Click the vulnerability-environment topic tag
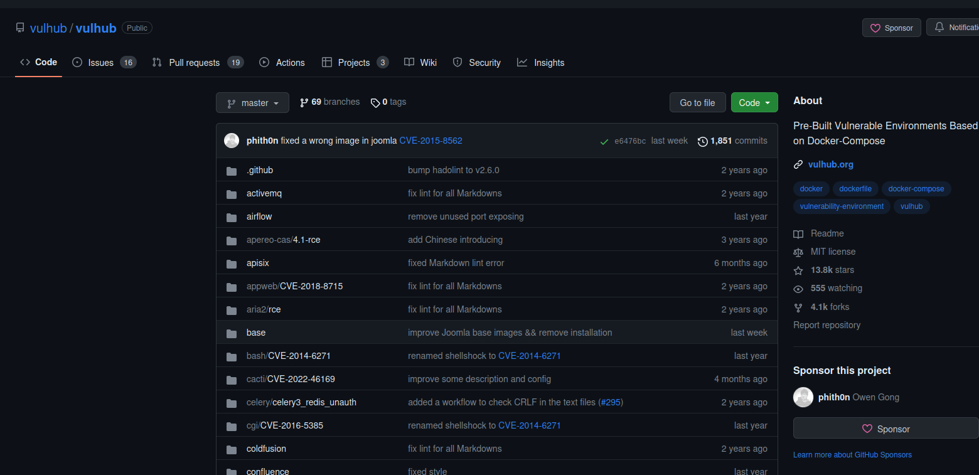 point(842,206)
